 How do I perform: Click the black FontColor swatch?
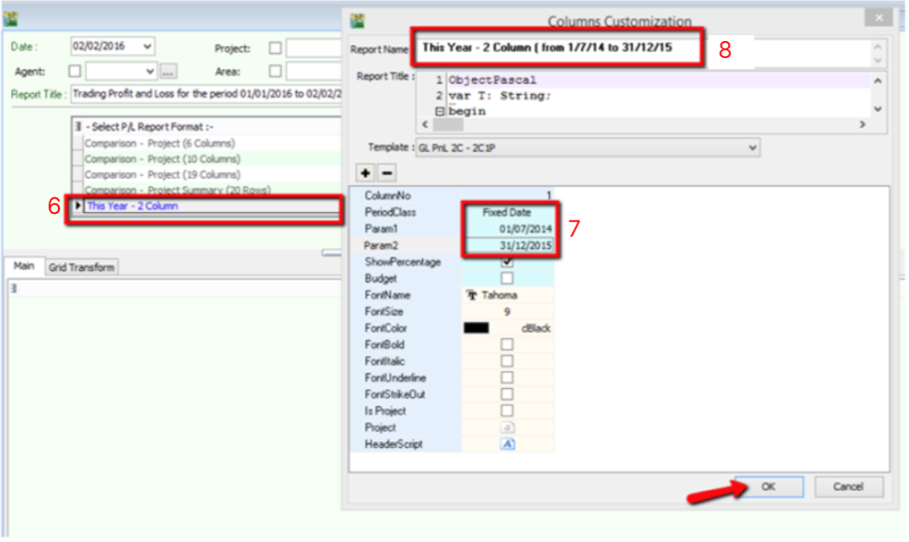click(477, 328)
